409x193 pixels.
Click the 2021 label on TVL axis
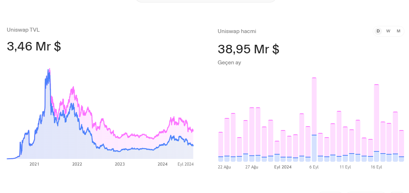(x=34, y=164)
